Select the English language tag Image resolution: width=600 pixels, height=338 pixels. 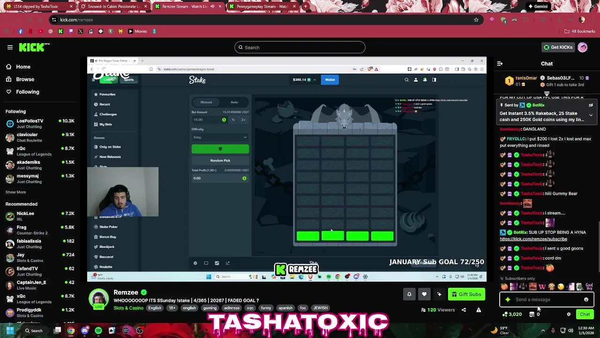click(155, 308)
